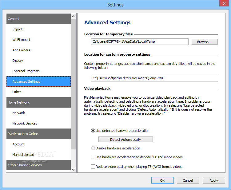Click the Home Network section header

click(x=38, y=102)
